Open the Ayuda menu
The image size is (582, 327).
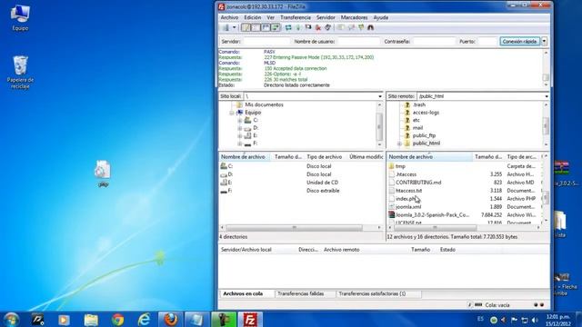click(380, 17)
